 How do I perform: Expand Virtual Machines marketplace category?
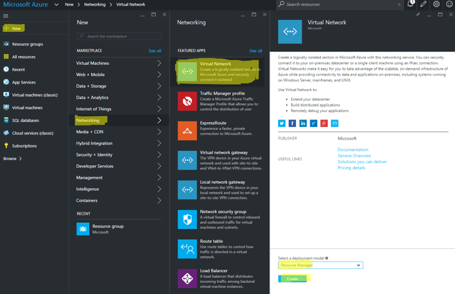point(118,63)
